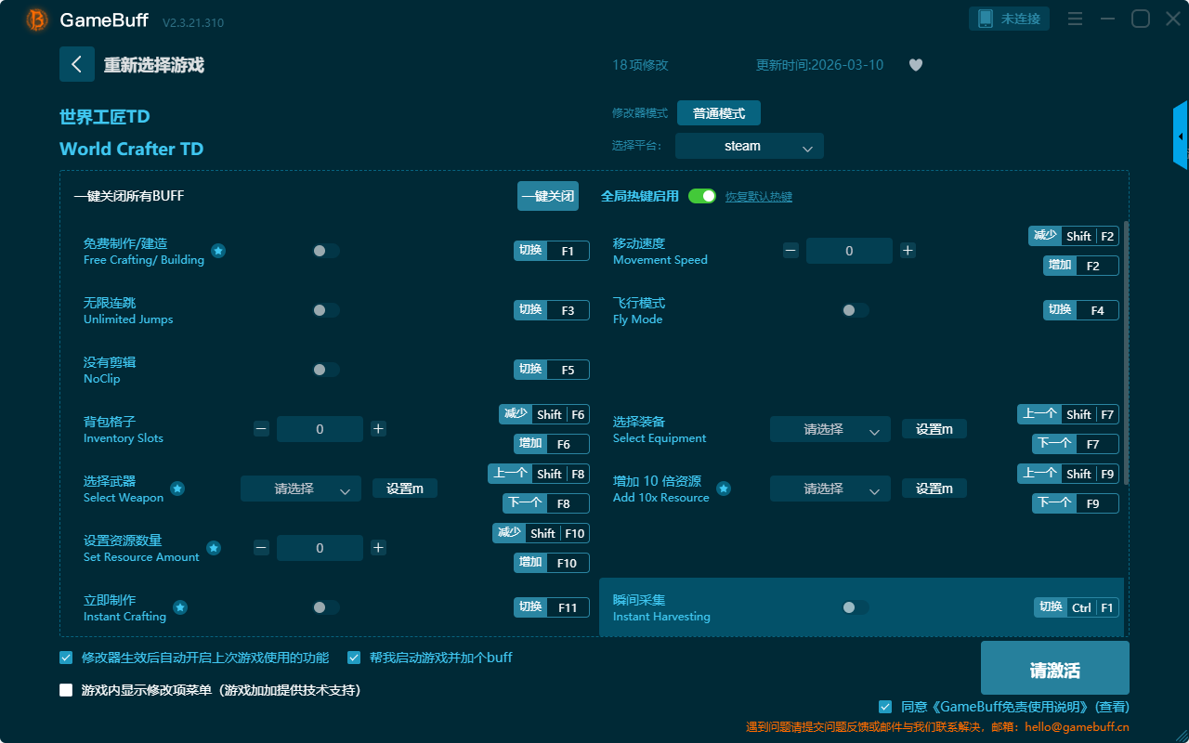Click the Set Resource Amount value field
1189x743 pixels.
(320, 548)
